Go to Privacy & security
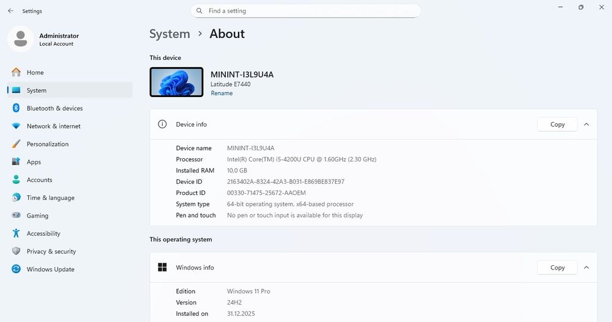 [x=70, y=252]
